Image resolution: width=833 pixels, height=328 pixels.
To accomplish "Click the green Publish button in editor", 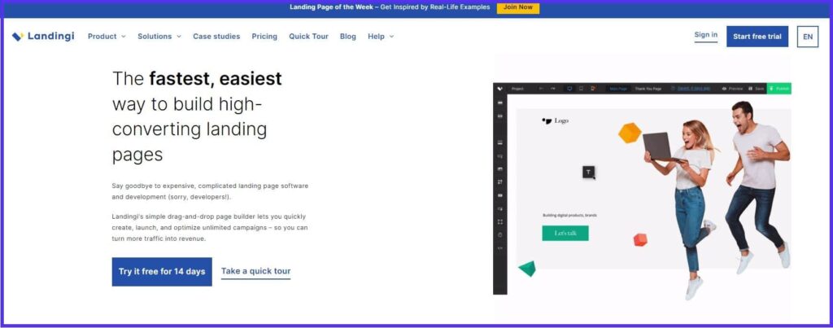I will [x=778, y=88].
